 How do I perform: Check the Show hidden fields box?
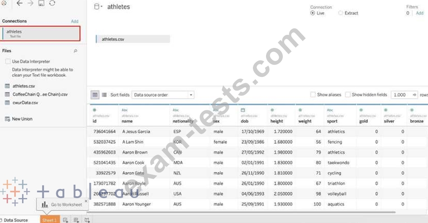point(347,95)
